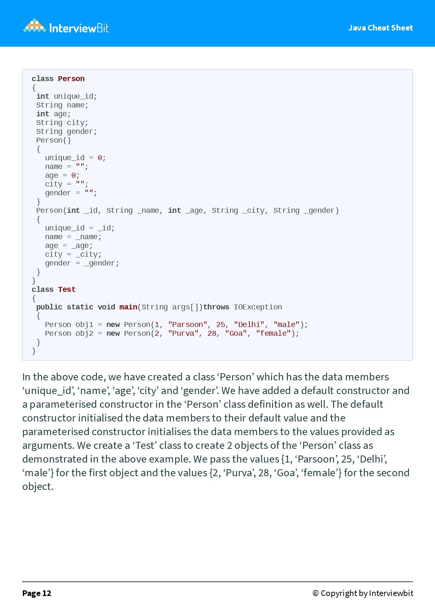Click the Java Cheat Sheet header title
435x616 pixels.
pyautogui.click(x=381, y=28)
